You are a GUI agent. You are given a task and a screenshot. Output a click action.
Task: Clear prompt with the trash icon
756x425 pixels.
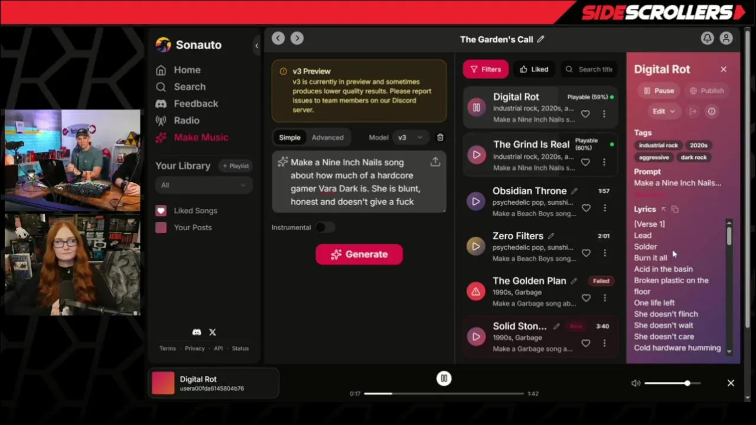[440, 138]
